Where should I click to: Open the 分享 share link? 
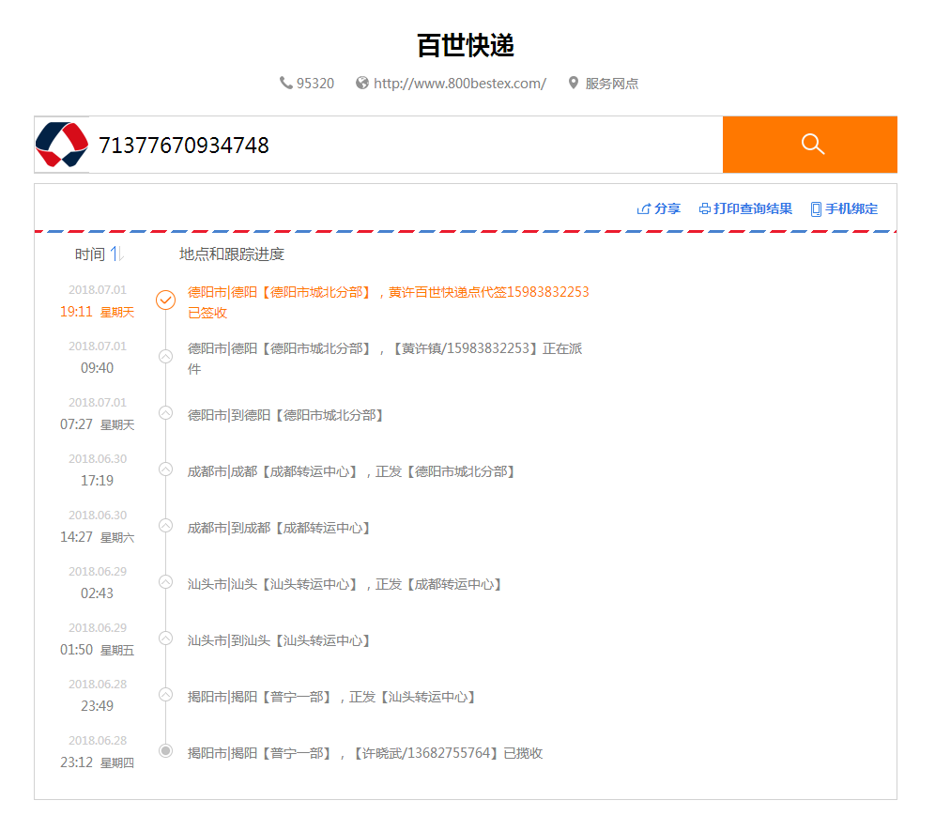pyautogui.click(x=667, y=208)
